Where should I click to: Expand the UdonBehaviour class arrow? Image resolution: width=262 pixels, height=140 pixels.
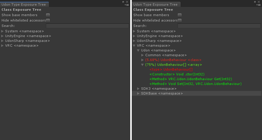click(x=143, y=60)
